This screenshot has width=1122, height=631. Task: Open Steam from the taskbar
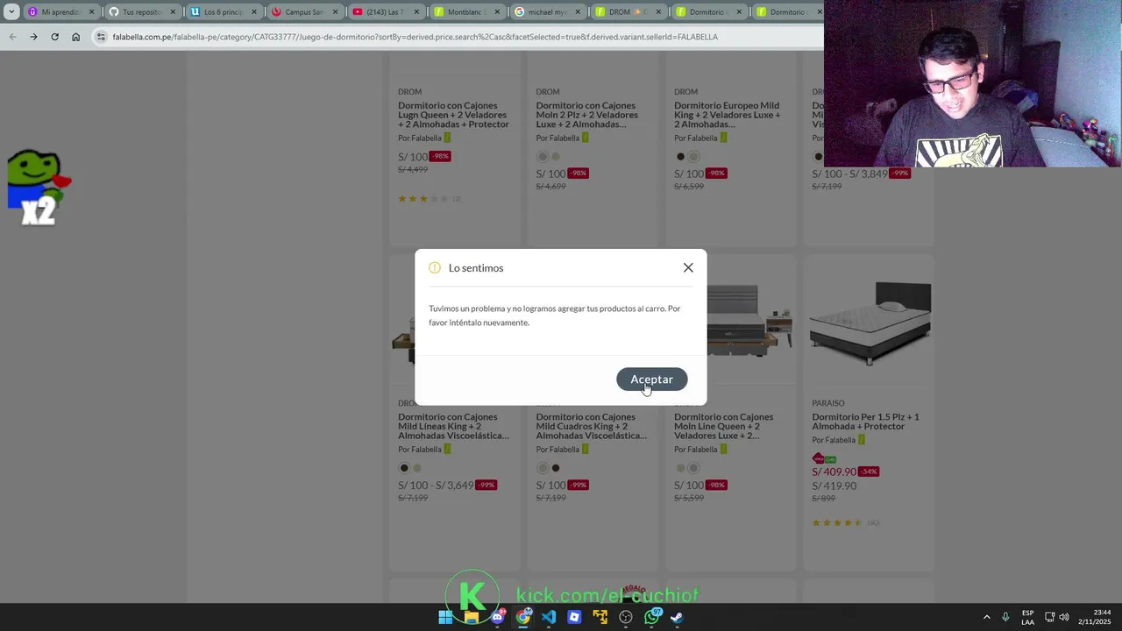click(678, 617)
